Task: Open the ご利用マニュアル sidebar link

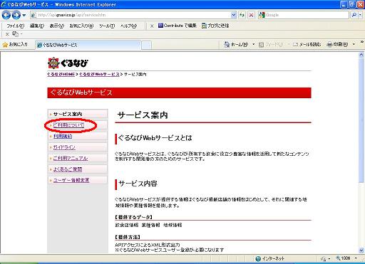Action: 71,158
